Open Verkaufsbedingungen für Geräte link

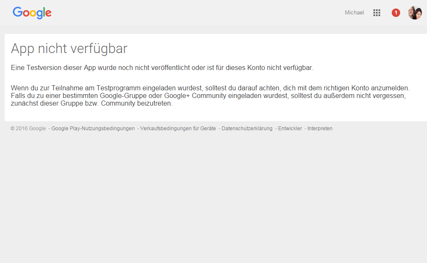point(178,129)
